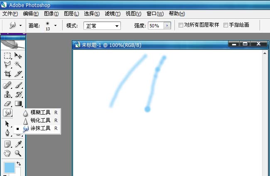This screenshot has height=176, width=270.
Task: Select the Hand tool
Action: [7, 153]
